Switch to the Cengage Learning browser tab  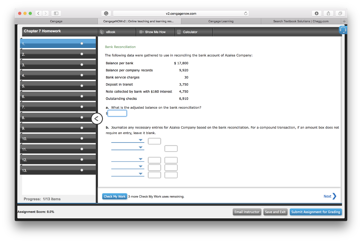pos(221,21)
